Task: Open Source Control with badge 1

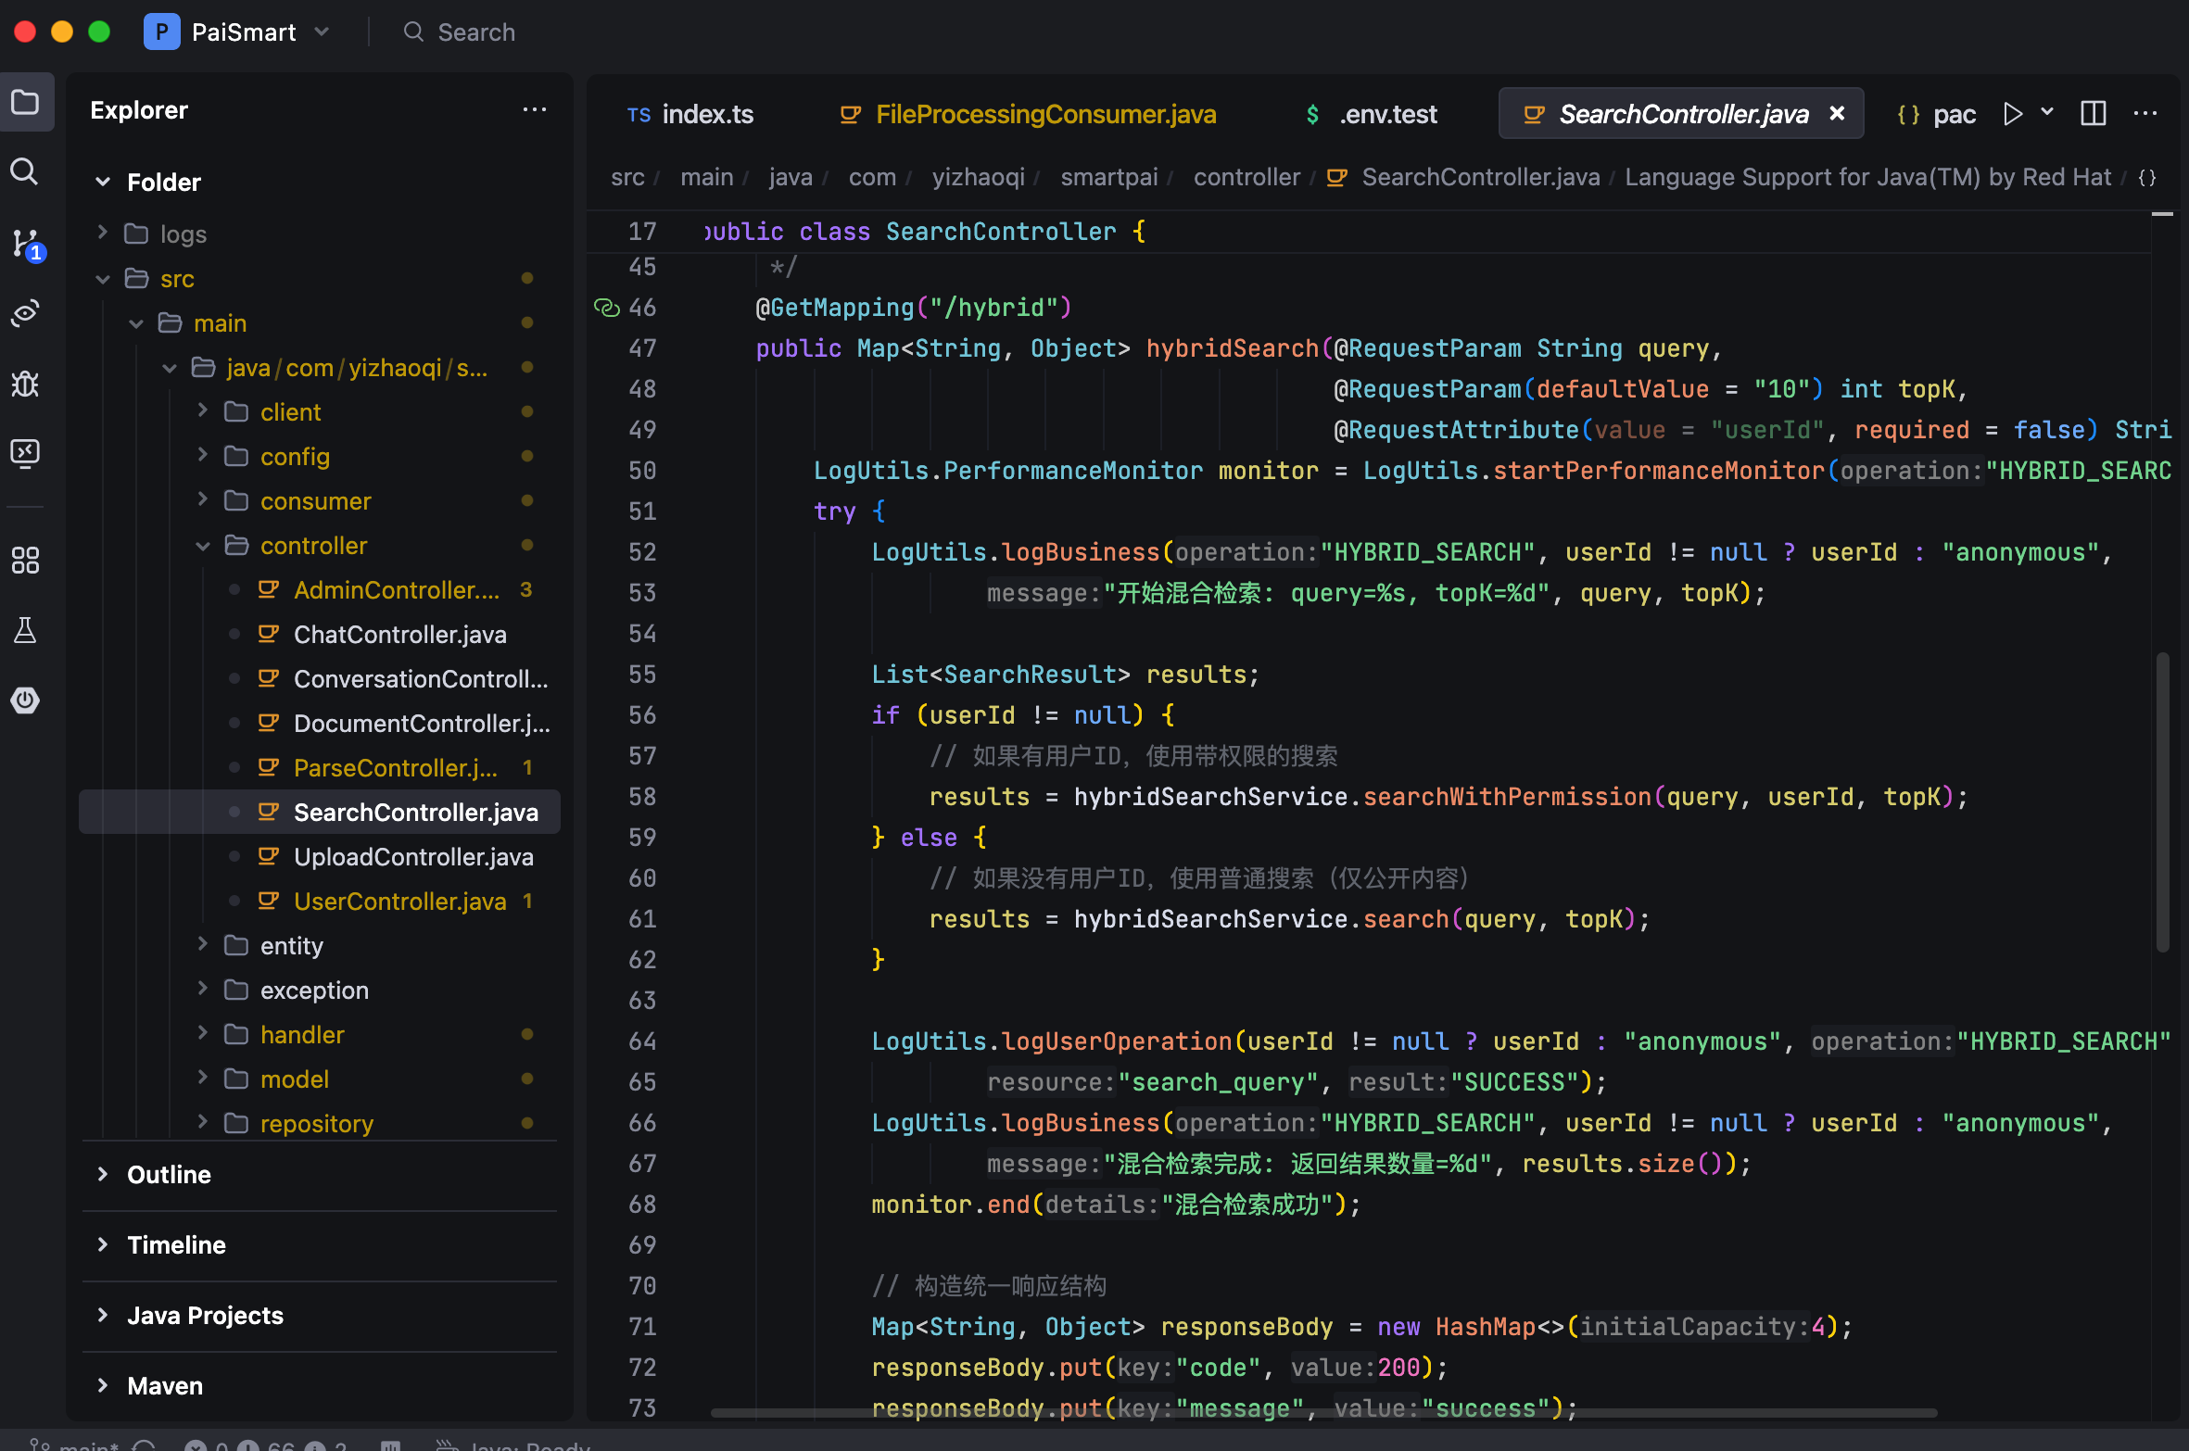Action: coord(25,244)
